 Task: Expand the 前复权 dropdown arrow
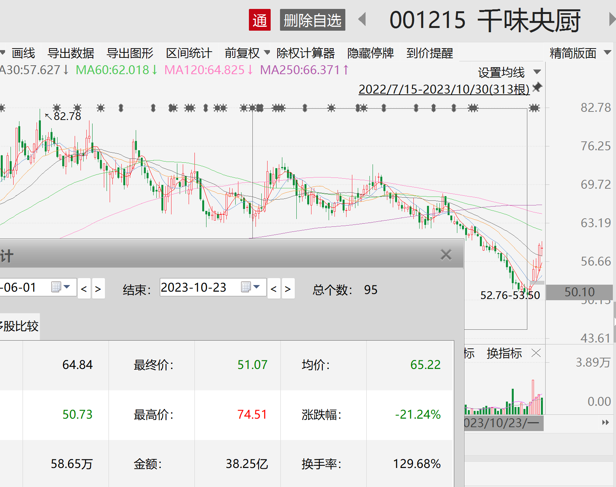point(267,52)
